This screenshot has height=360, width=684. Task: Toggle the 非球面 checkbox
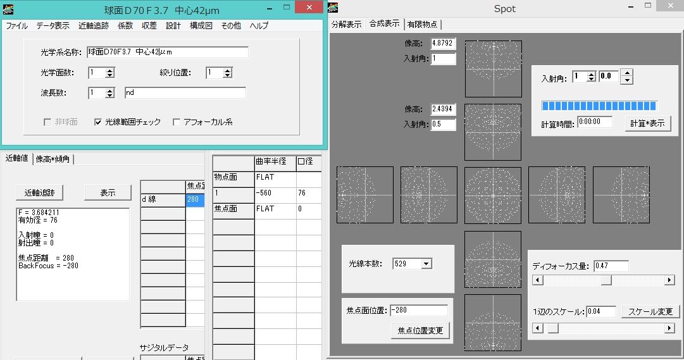[x=47, y=122]
